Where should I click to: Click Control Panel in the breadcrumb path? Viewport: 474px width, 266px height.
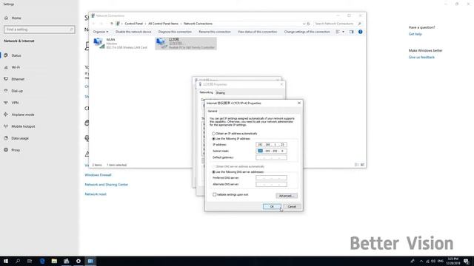point(133,24)
